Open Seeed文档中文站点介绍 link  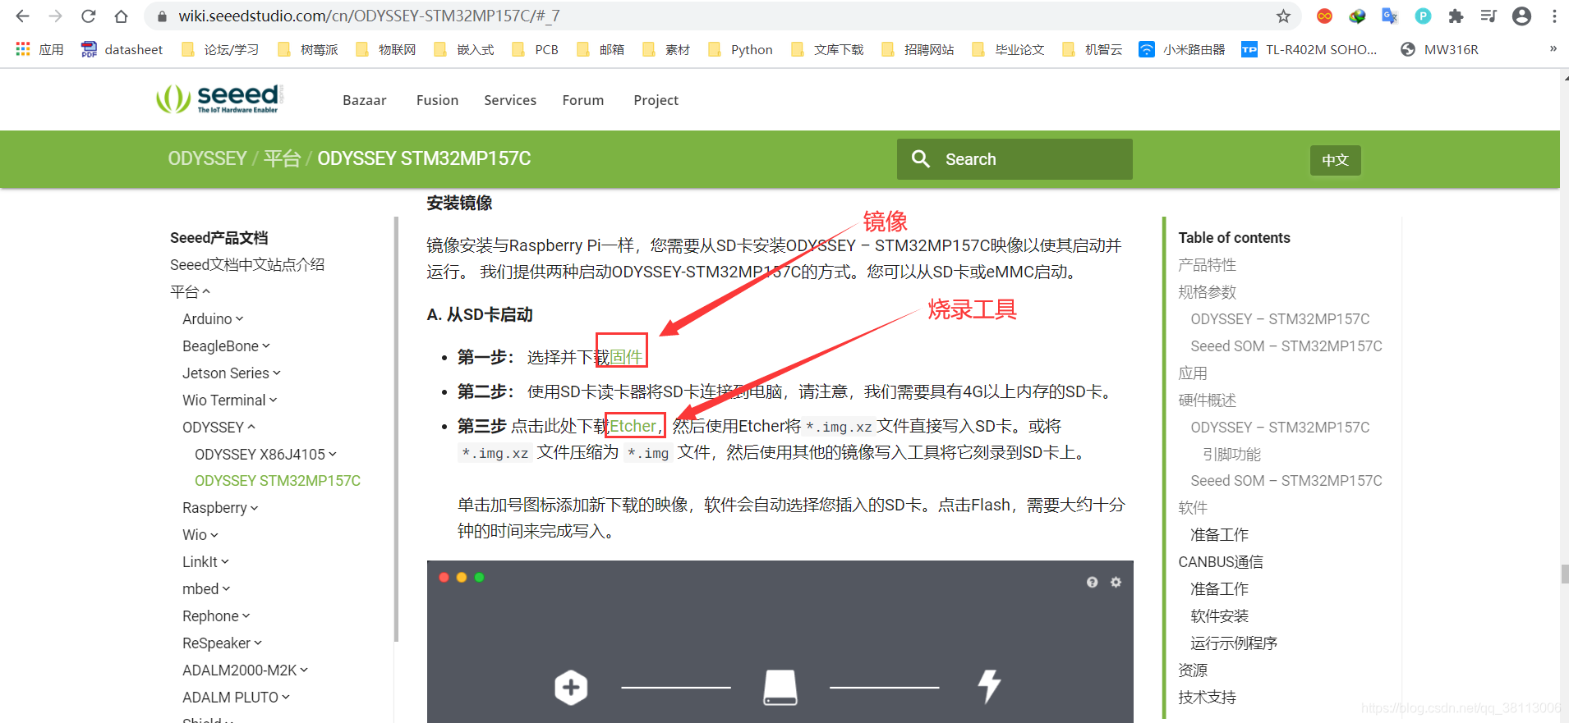247,264
